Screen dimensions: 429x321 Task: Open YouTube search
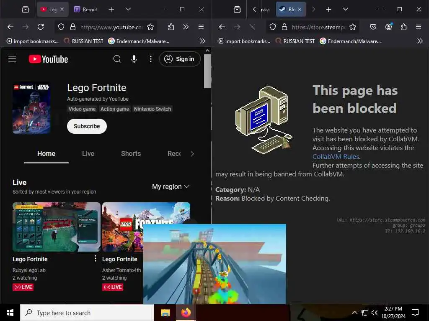(x=117, y=59)
